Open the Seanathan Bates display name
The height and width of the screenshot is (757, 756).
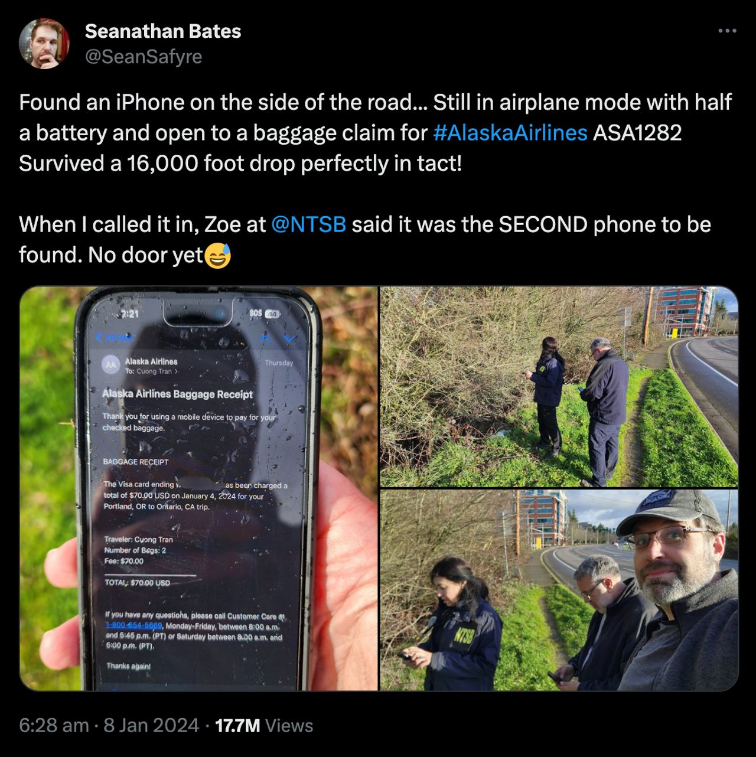tap(163, 31)
